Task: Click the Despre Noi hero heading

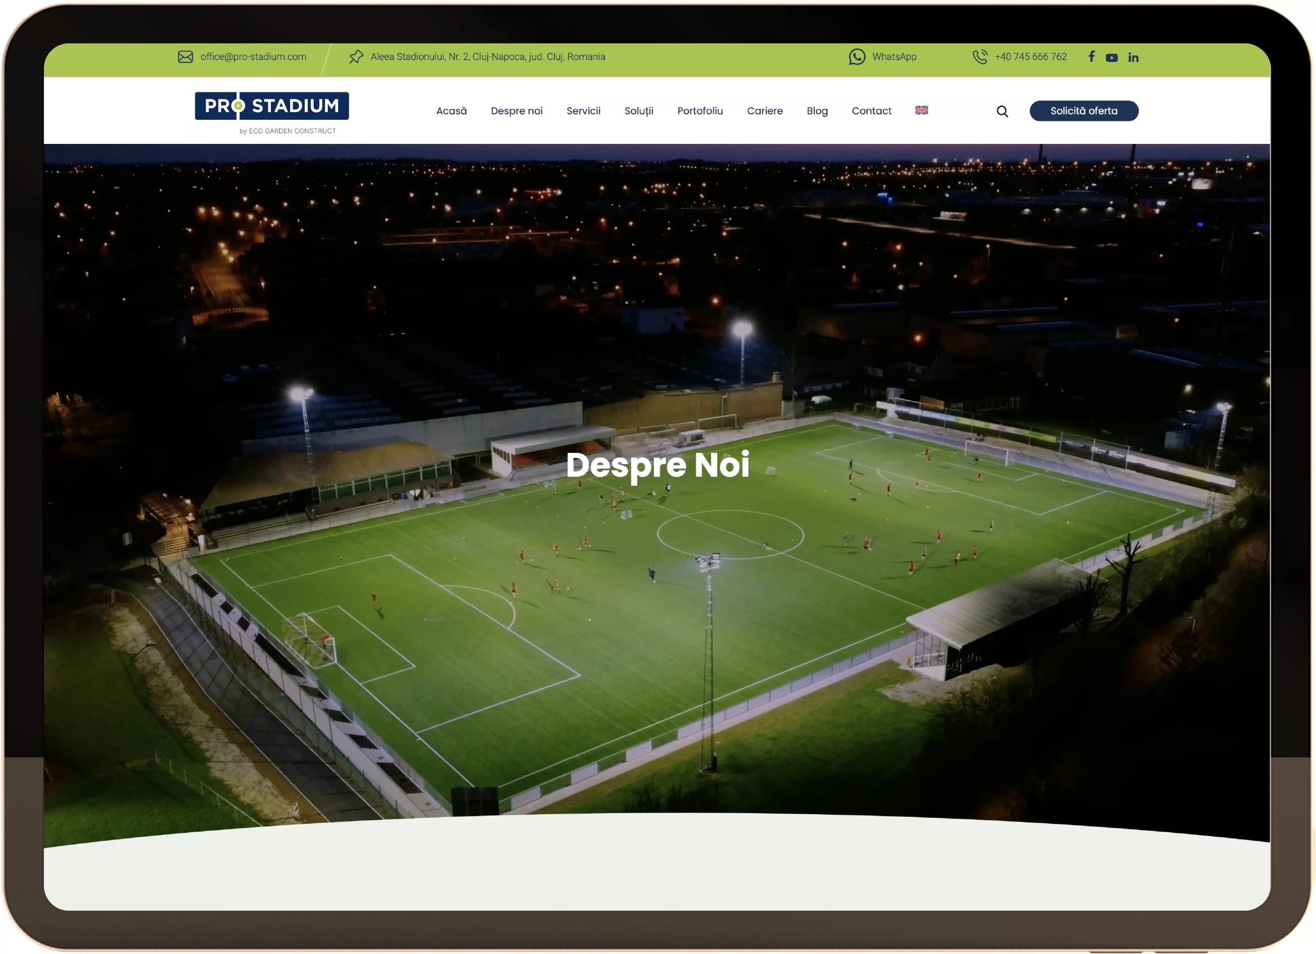Action: click(x=658, y=465)
